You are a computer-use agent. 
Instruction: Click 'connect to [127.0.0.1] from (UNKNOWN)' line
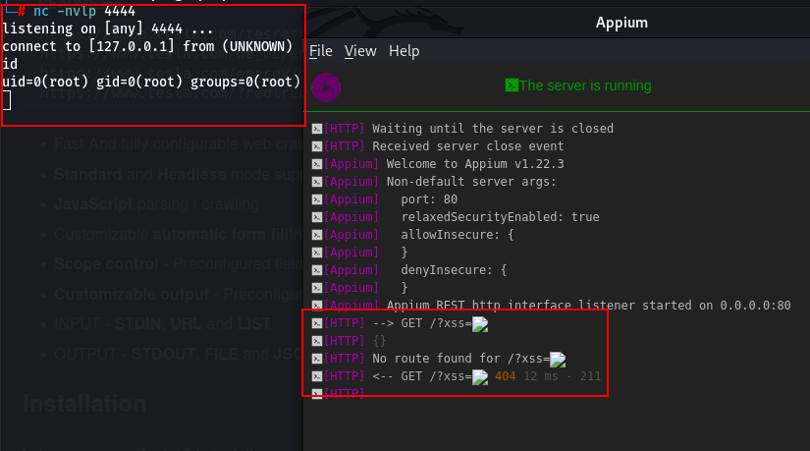pos(147,46)
